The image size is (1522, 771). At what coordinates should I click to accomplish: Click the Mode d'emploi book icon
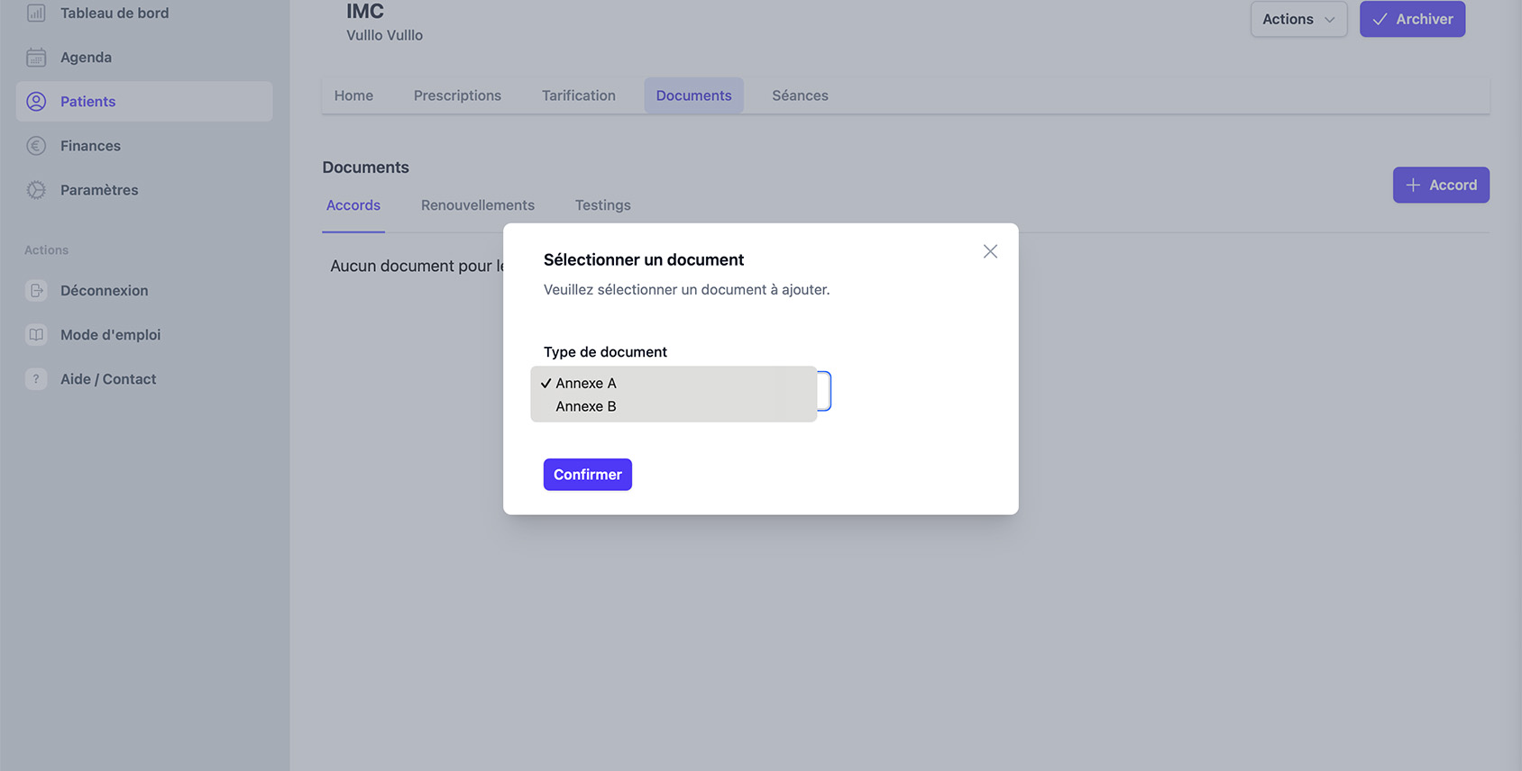click(36, 335)
